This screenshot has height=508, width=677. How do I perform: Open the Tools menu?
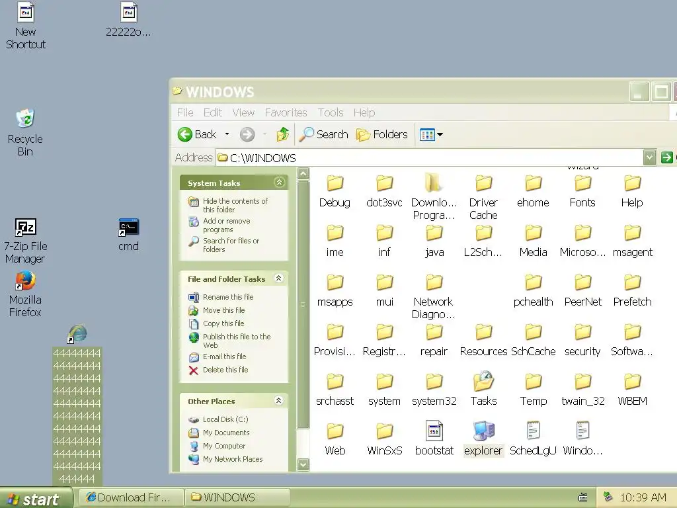coord(331,112)
